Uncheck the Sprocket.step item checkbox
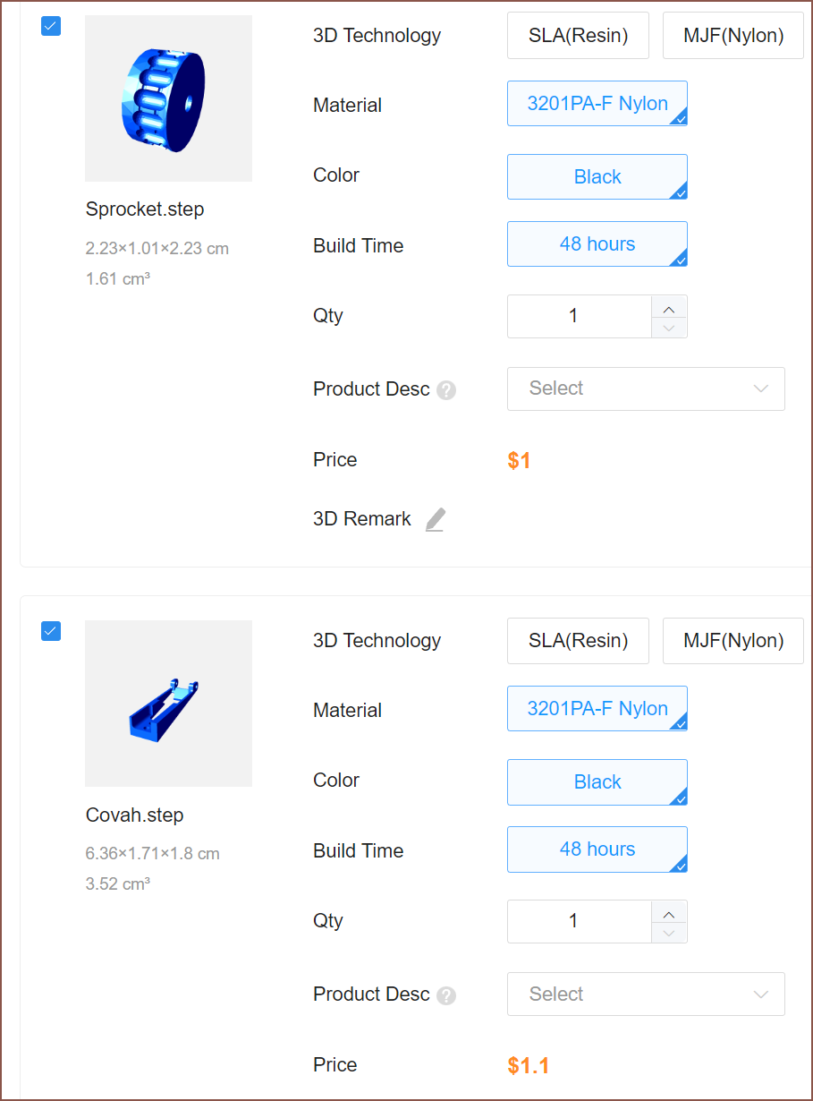This screenshot has width=813, height=1101. pyautogui.click(x=51, y=26)
